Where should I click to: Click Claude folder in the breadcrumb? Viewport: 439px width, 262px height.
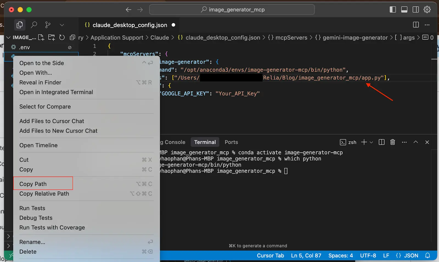point(159,38)
